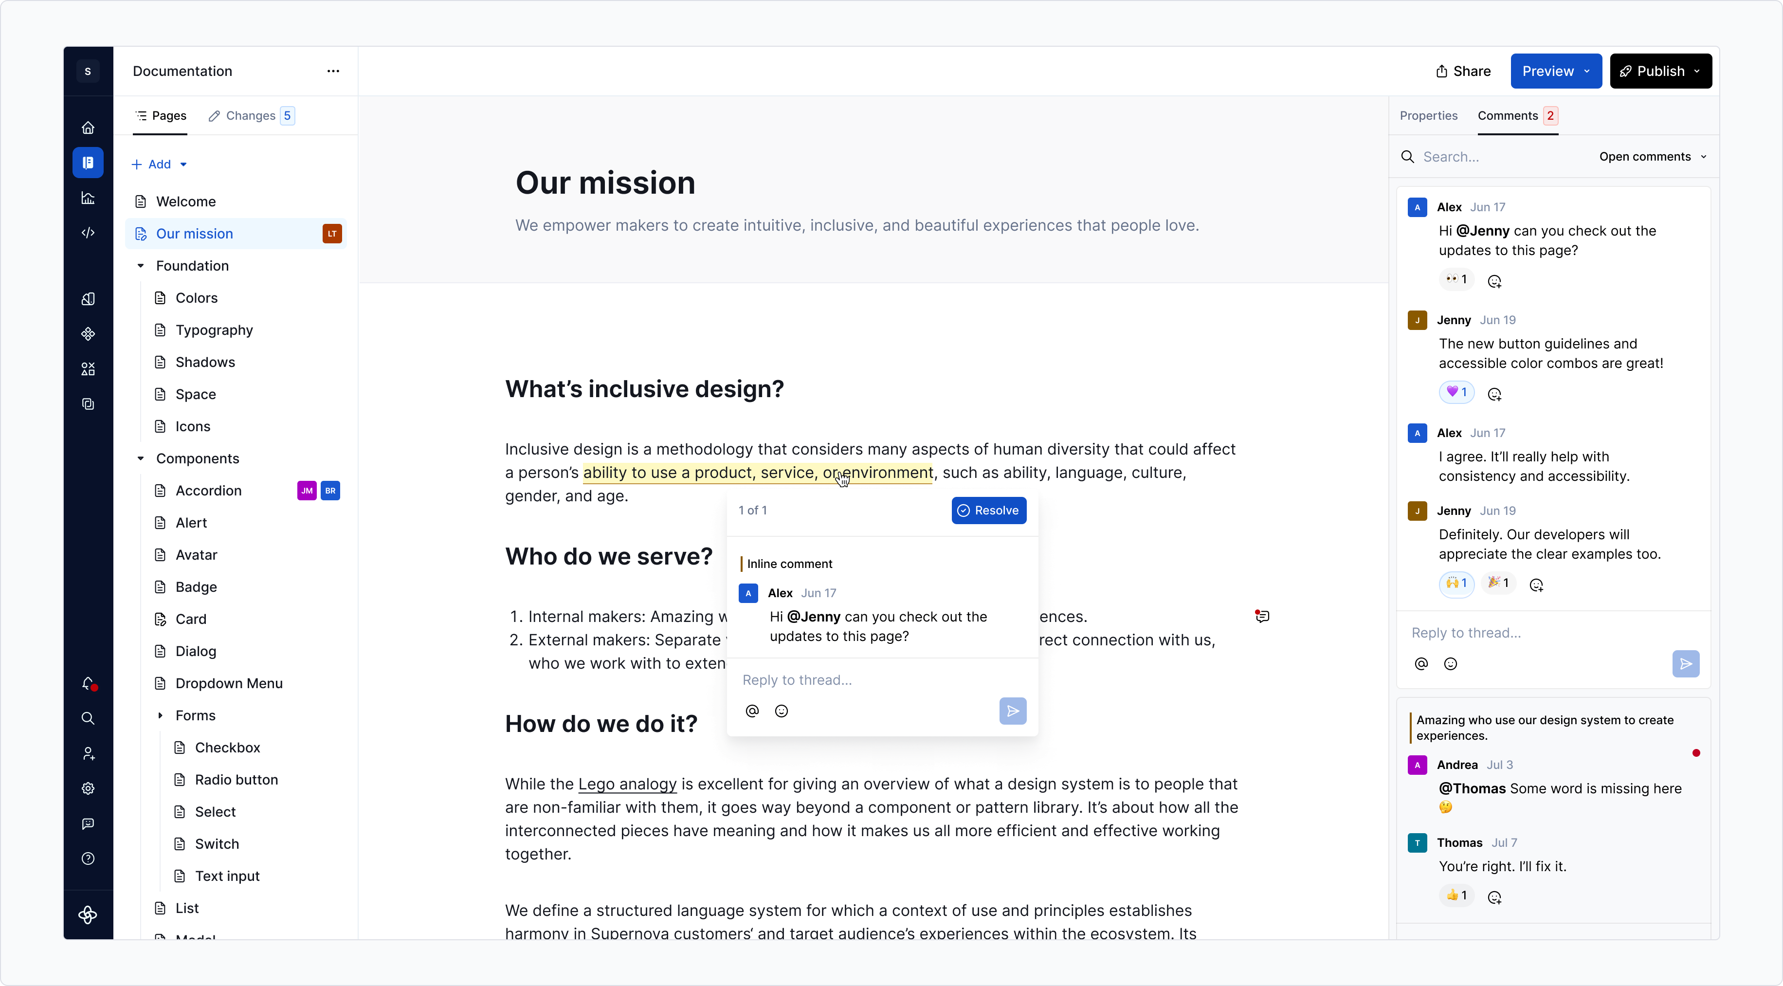Click the settings gear in left sidebar

pos(88,789)
